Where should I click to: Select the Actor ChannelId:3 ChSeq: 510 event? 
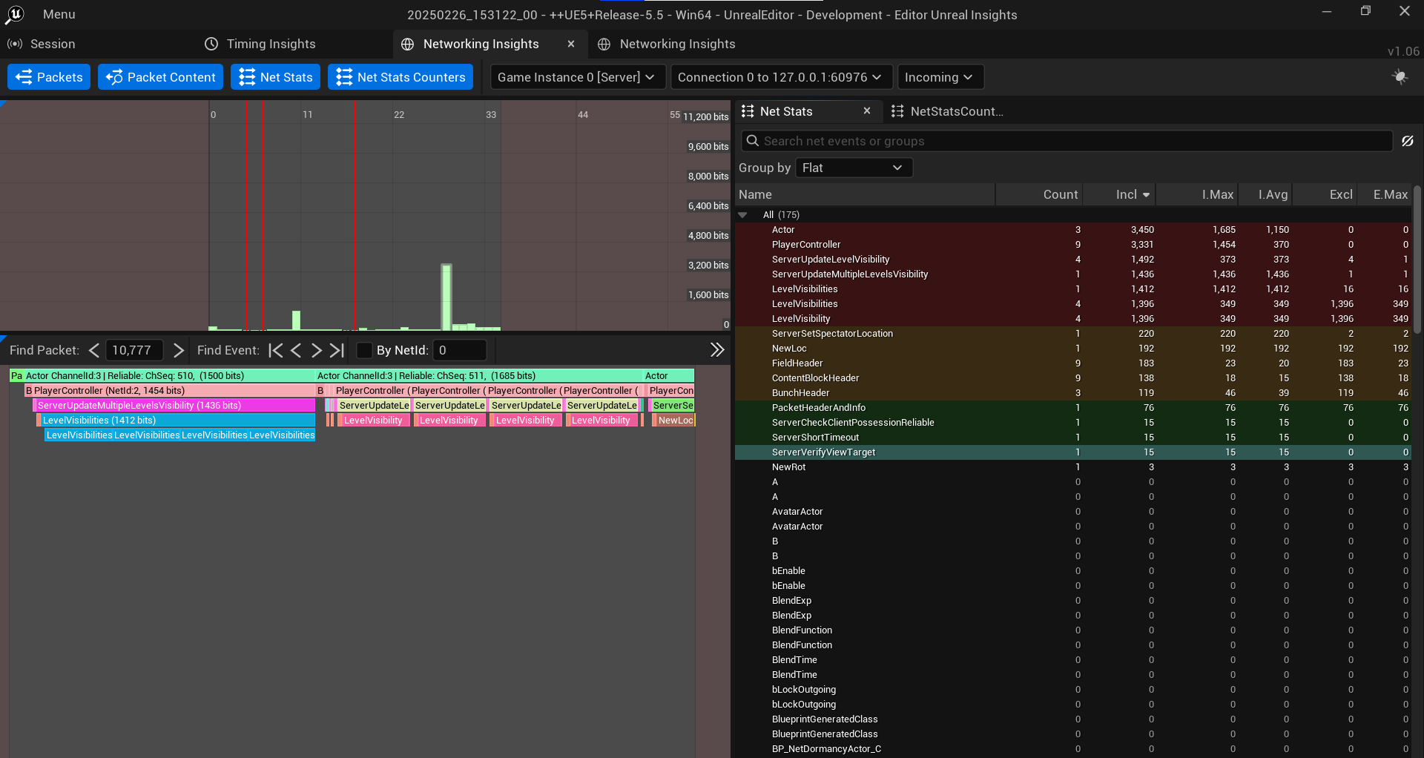click(169, 376)
